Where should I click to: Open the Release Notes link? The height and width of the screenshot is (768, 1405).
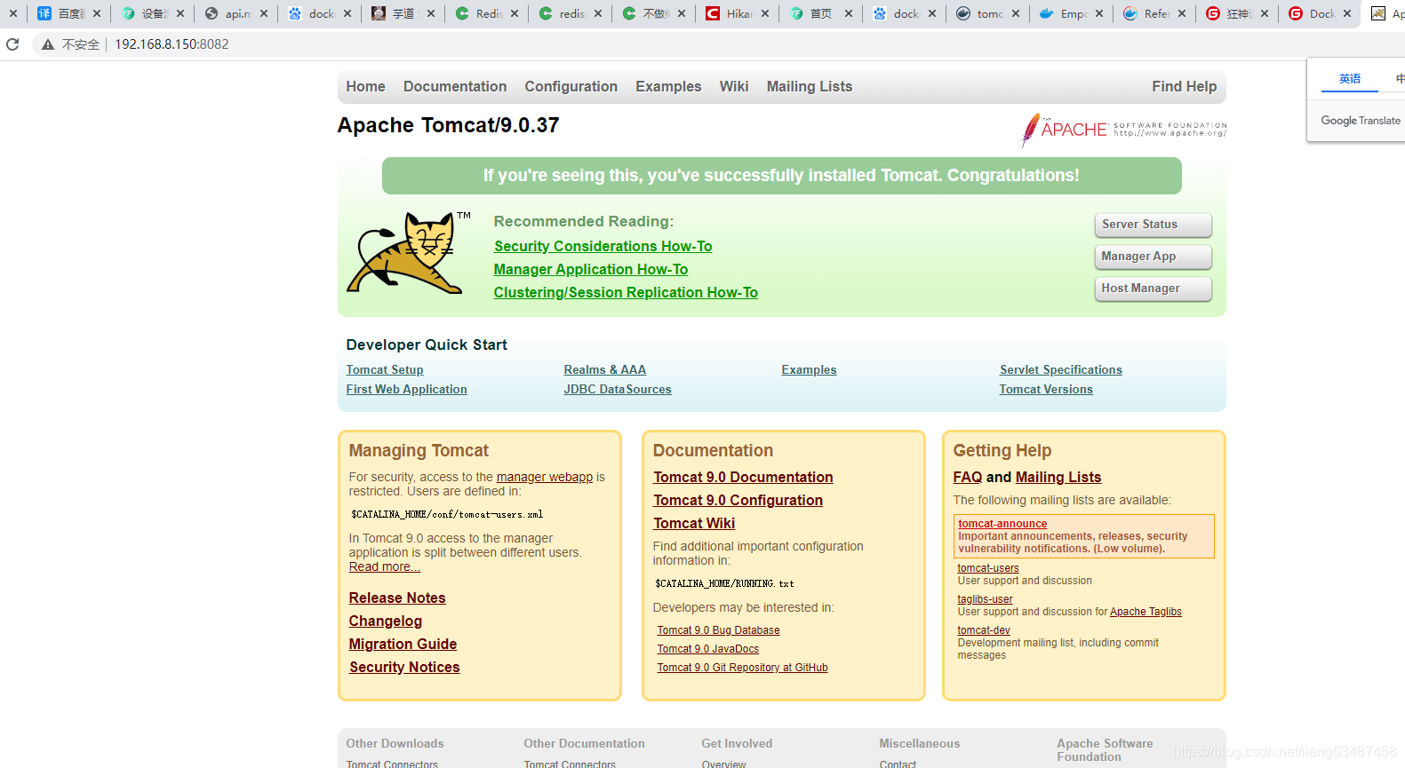coord(397,598)
